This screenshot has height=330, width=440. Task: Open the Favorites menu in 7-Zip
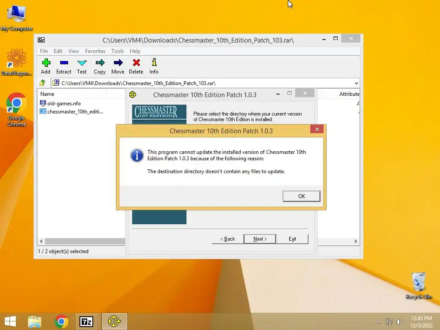(95, 51)
